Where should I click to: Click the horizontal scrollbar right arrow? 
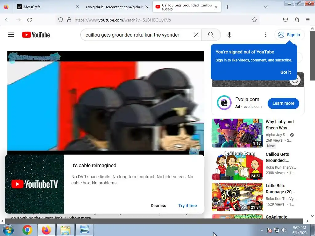[x=307, y=221]
